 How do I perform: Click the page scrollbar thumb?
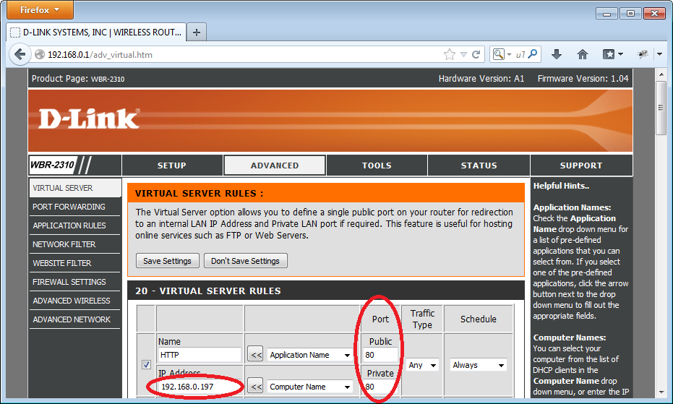(x=661, y=108)
